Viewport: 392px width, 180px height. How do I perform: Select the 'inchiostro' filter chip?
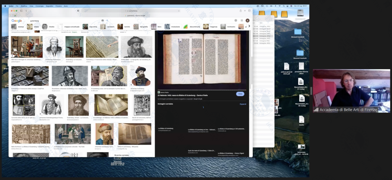point(229,27)
